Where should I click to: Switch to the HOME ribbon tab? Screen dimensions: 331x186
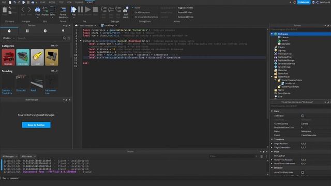point(42,2)
